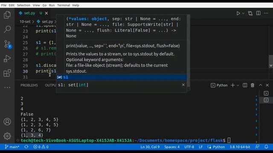Expand the new terminal launch profile dropdown

(238, 85)
